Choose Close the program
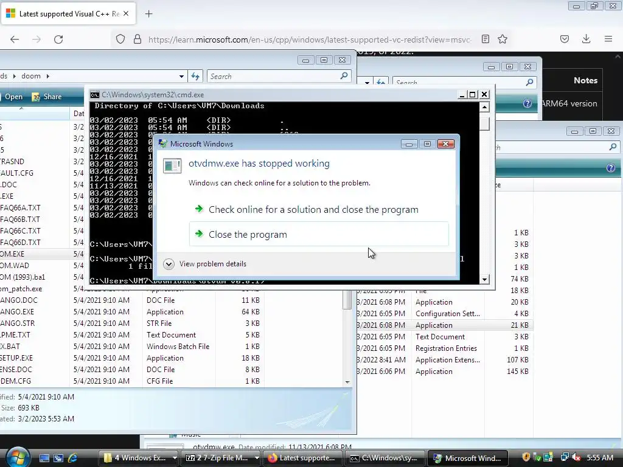 (319, 234)
